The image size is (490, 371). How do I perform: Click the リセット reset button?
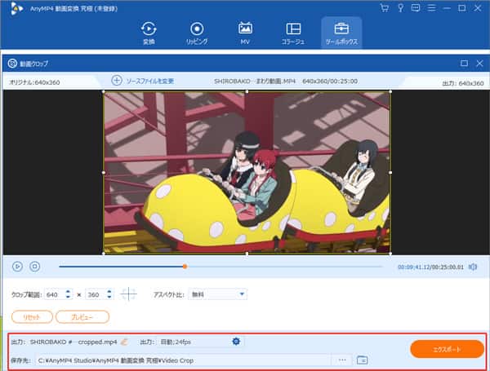[x=32, y=317]
